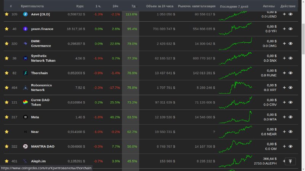
Task: Click the plus icon in Synthetix row
Action: [284, 58]
